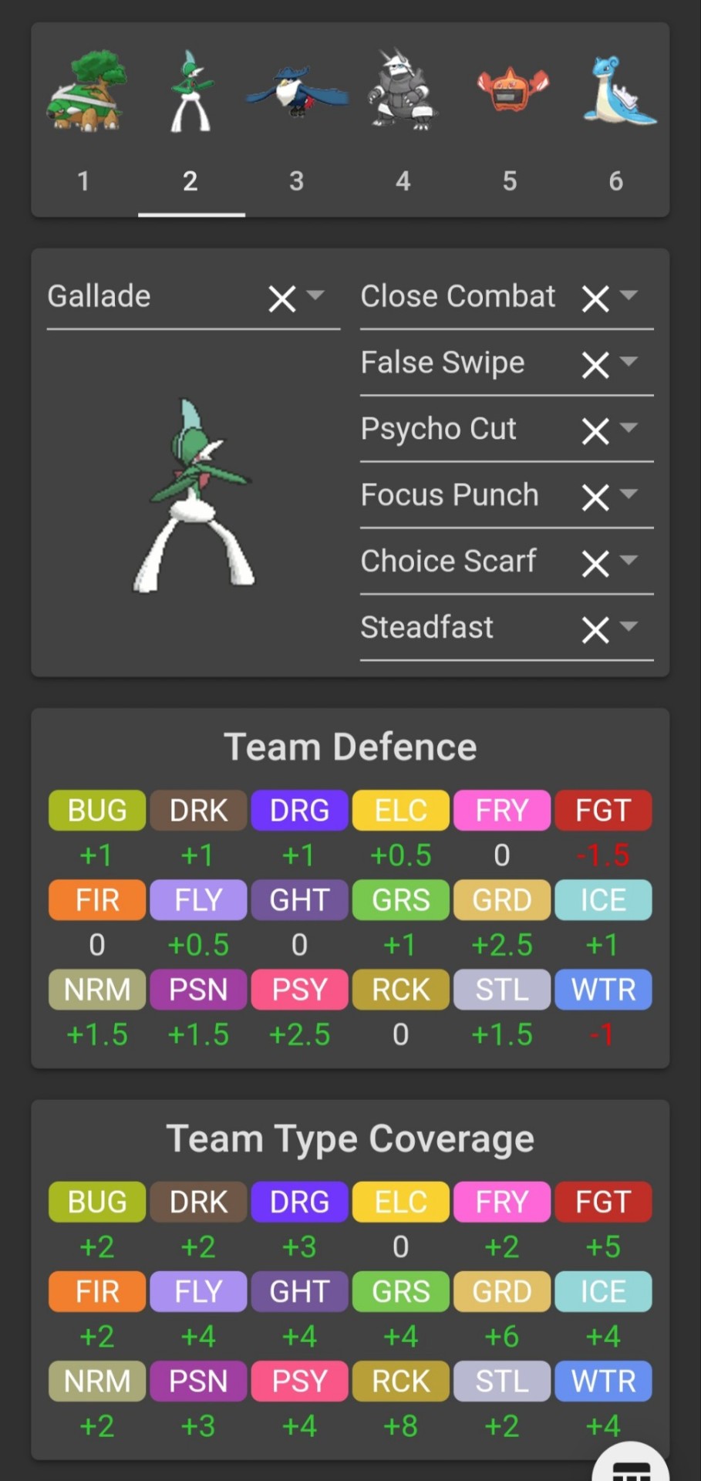Screen dimensions: 701x1481
Task: Click the GHT badge in Team Defence
Action: pos(299,900)
